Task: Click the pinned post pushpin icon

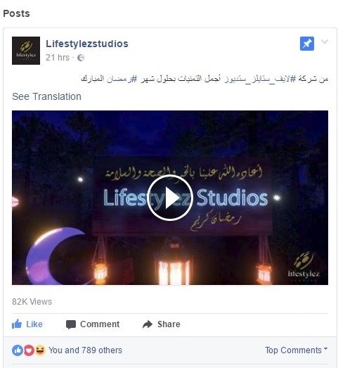Action: (307, 44)
